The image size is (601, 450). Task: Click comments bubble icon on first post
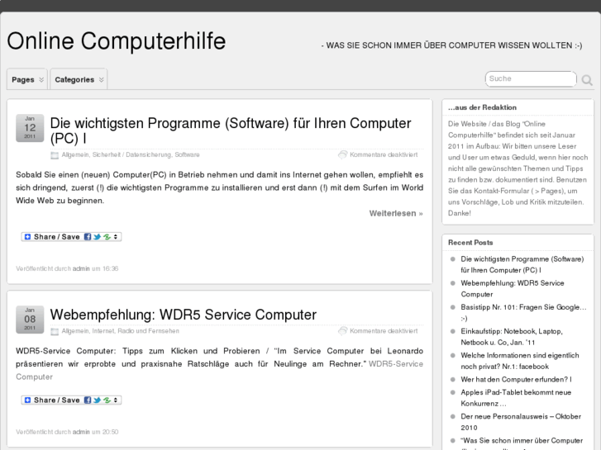point(342,154)
